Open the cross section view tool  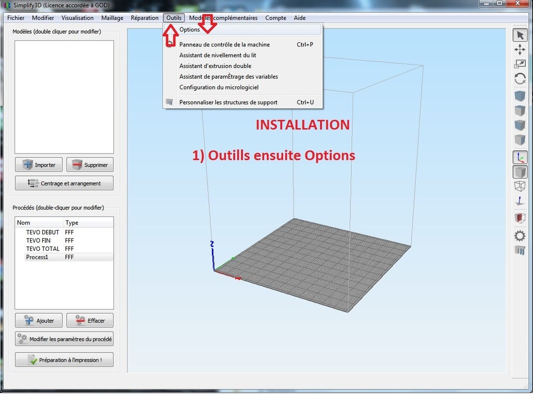click(x=520, y=218)
